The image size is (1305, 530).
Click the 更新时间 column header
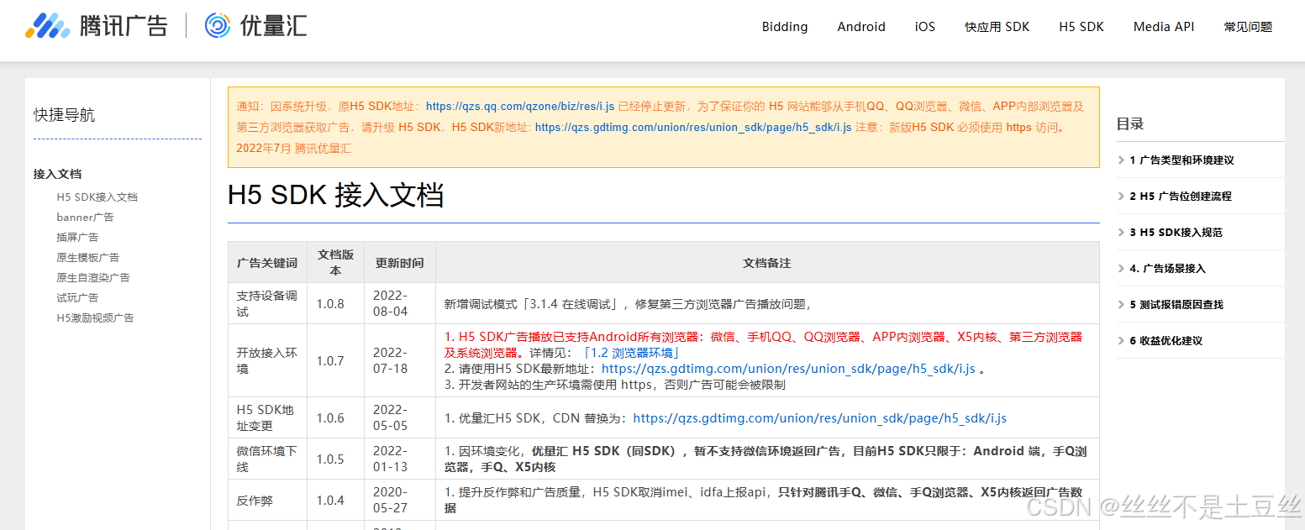coord(399,263)
